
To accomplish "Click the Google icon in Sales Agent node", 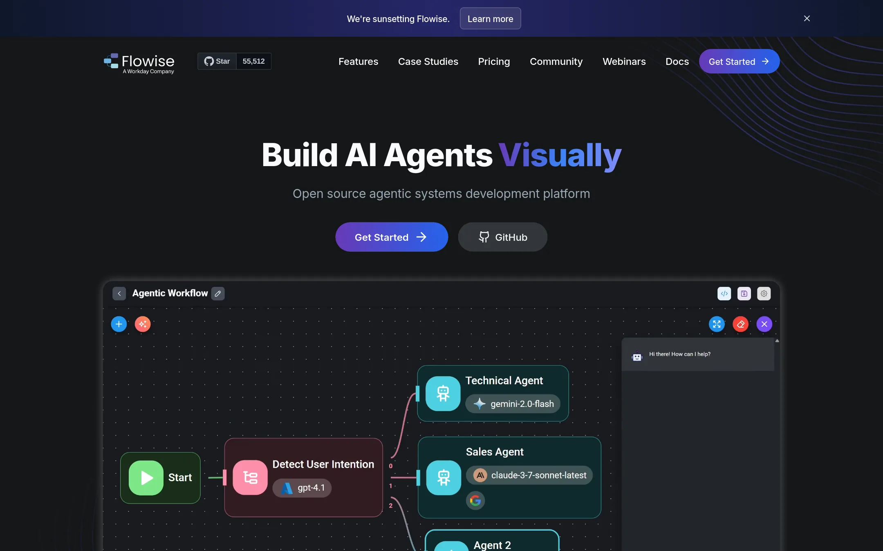I will [x=475, y=500].
